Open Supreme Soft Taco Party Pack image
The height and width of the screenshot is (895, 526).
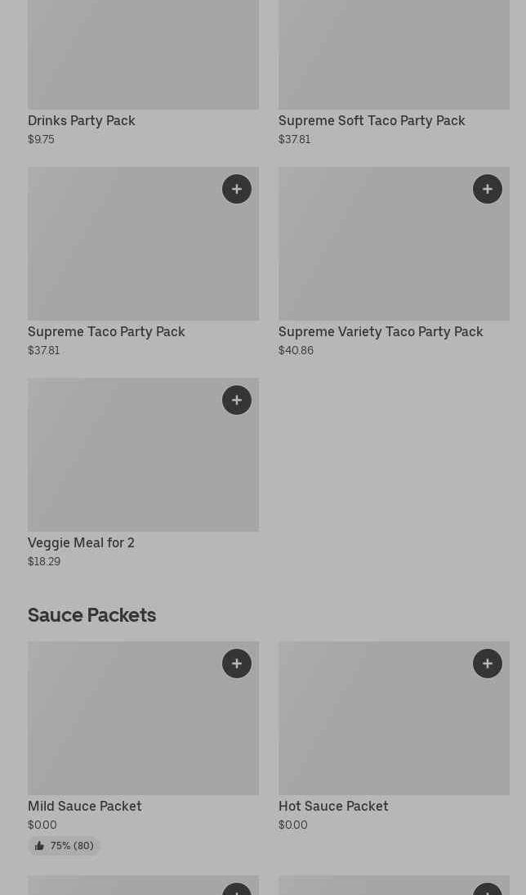(x=394, y=54)
